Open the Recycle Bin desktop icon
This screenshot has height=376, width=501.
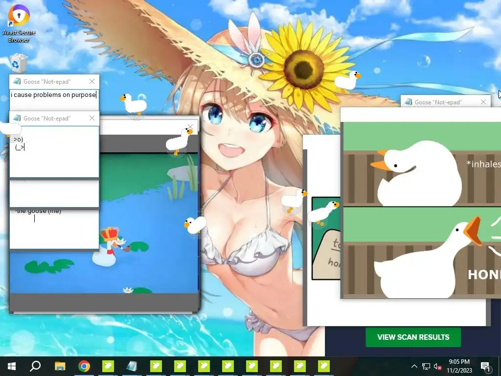(x=19, y=63)
